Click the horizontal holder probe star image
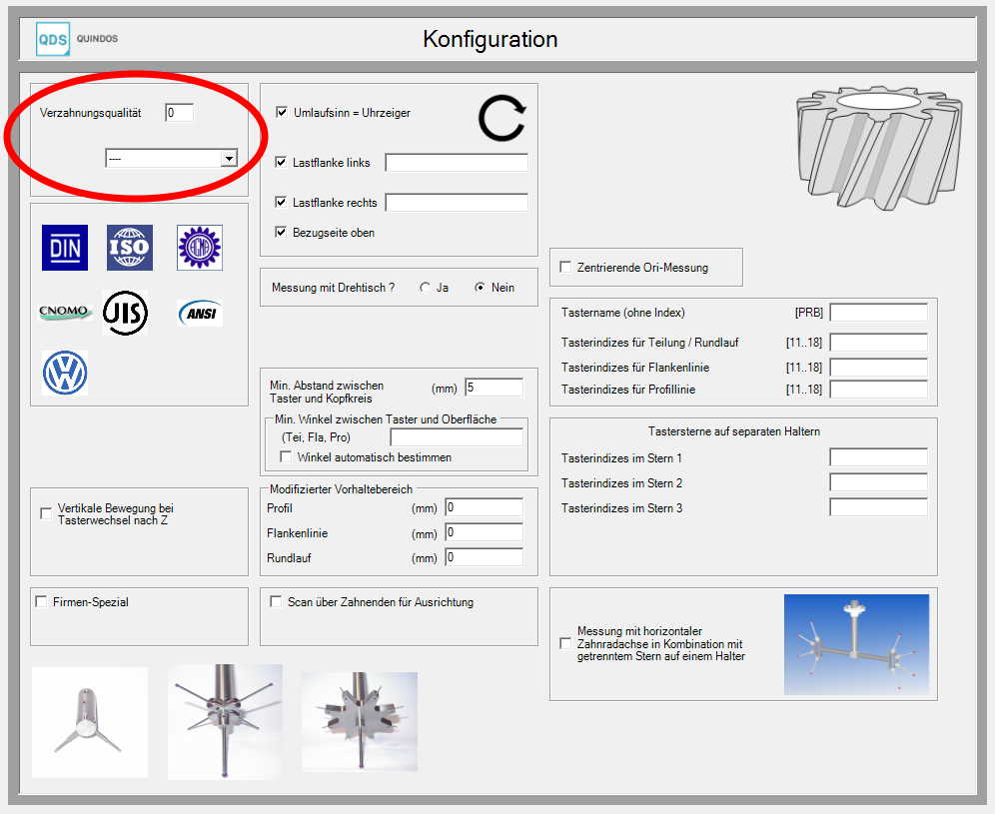995x814 pixels. [857, 644]
